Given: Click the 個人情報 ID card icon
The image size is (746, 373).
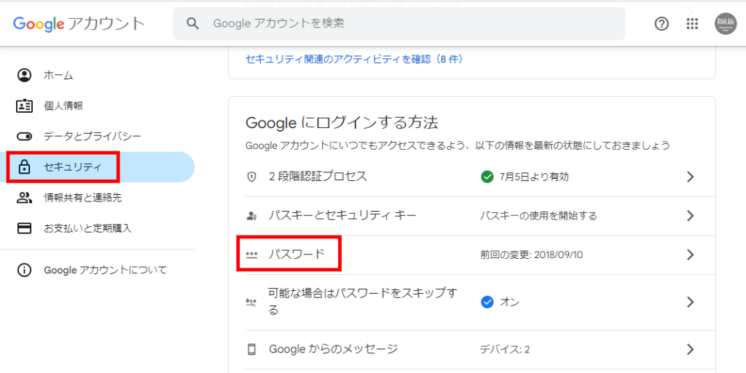Looking at the screenshot, I should pos(25,105).
